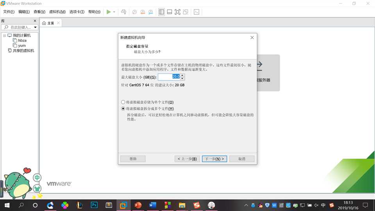Click the 下一步(N) next button

click(214, 159)
